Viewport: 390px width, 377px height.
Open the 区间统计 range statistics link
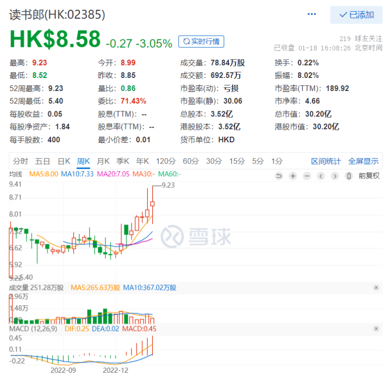(x=326, y=161)
